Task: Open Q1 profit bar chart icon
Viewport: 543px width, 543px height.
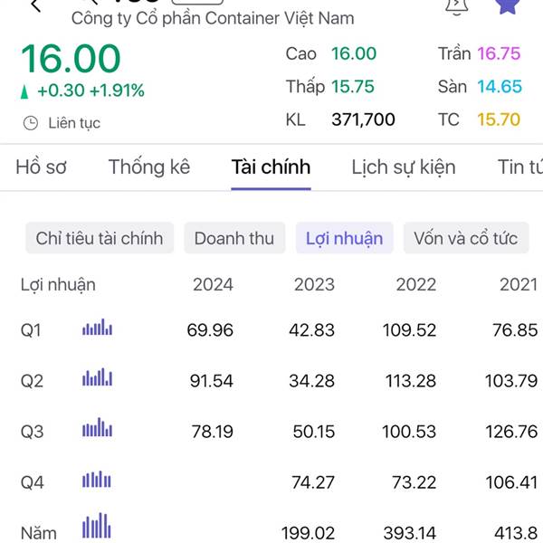Action: pyautogui.click(x=98, y=327)
